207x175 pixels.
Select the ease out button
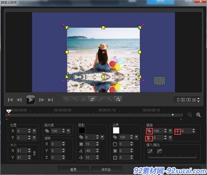pyautogui.click(x=159, y=151)
